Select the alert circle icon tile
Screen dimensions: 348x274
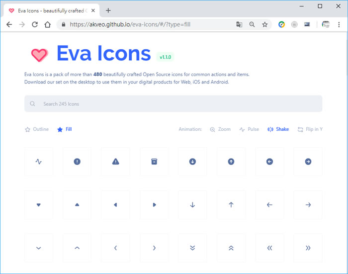(77, 162)
